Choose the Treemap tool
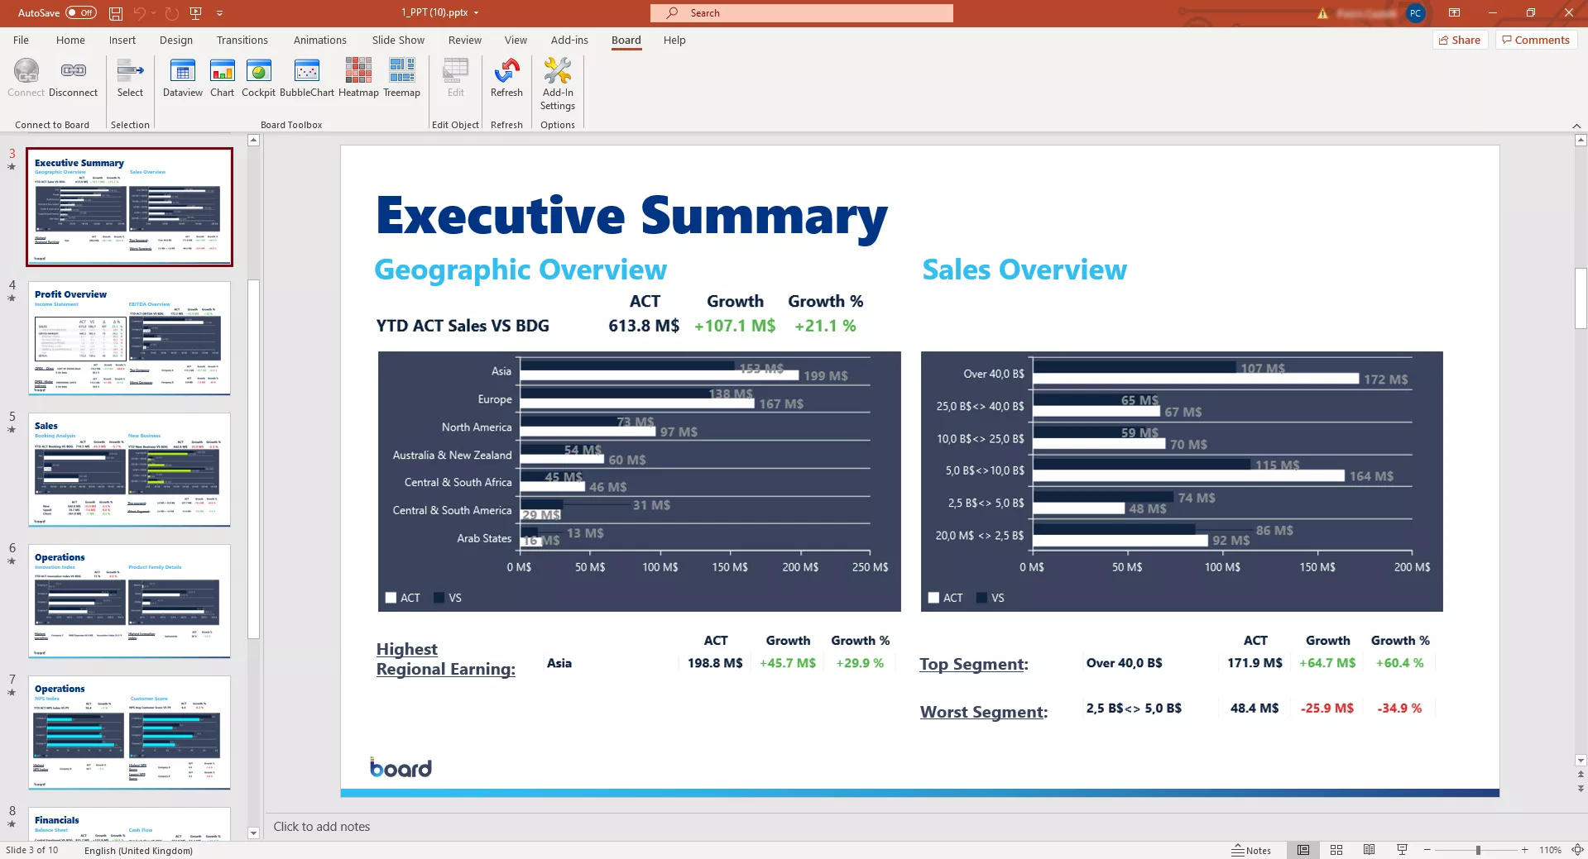Image resolution: width=1588 pixels, height=859 pixels. 401,79
